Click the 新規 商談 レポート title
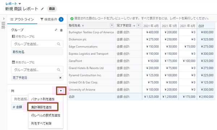Viewport: 217px width, 130px height. click(x=22, y=9)
